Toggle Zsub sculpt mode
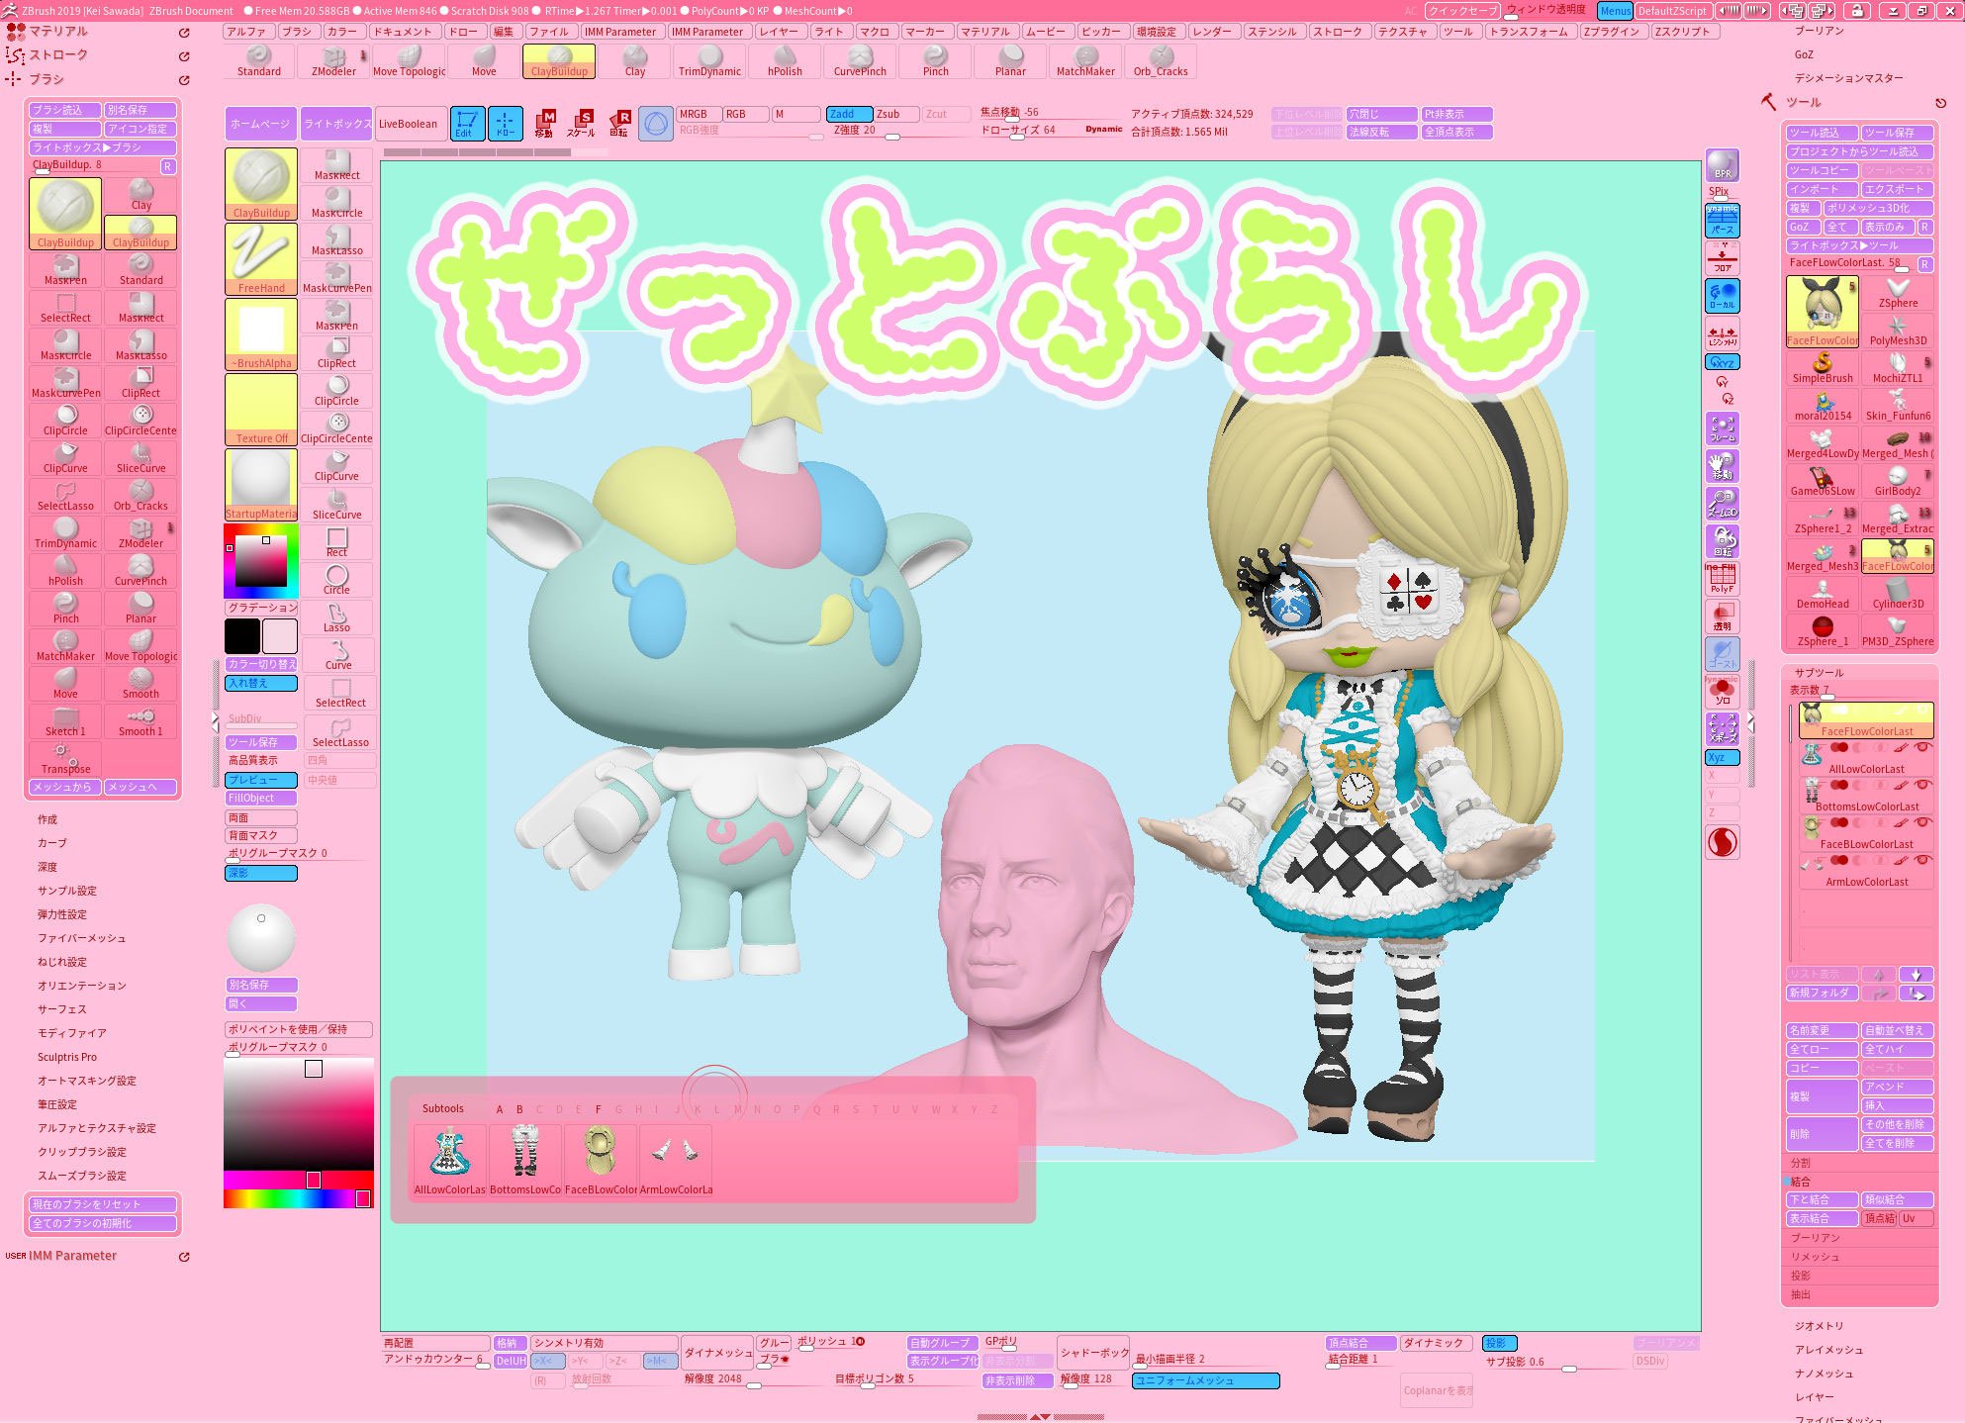Image resolution: width=1965 pixels, height=1423 pixels. [896, 114]
